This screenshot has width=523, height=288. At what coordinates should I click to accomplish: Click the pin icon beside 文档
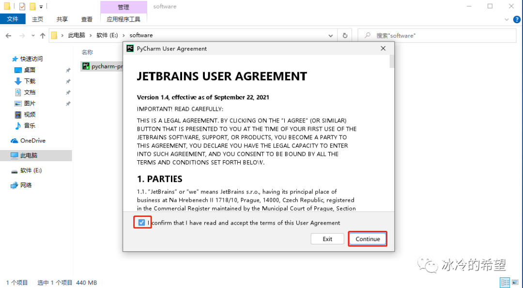click(x=68, y=92)
